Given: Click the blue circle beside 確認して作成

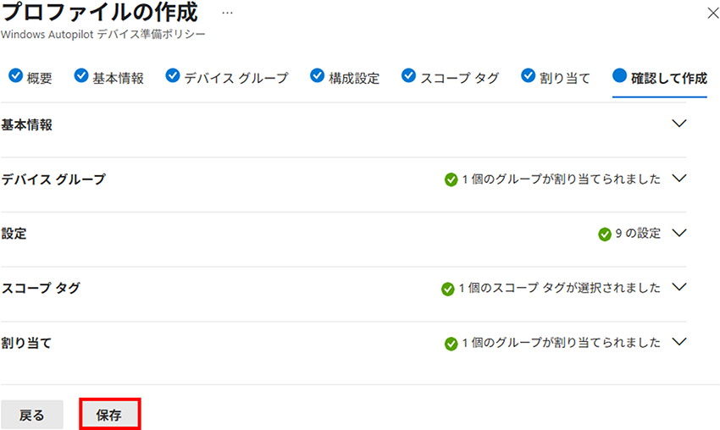Looking at the screenshot, I should [x=619, y=75].
